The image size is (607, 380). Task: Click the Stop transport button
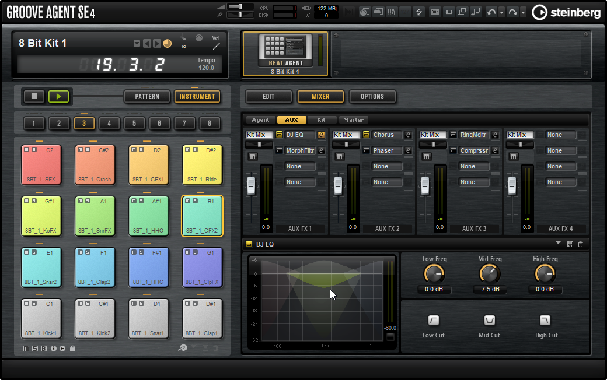(x=34, y=96)
